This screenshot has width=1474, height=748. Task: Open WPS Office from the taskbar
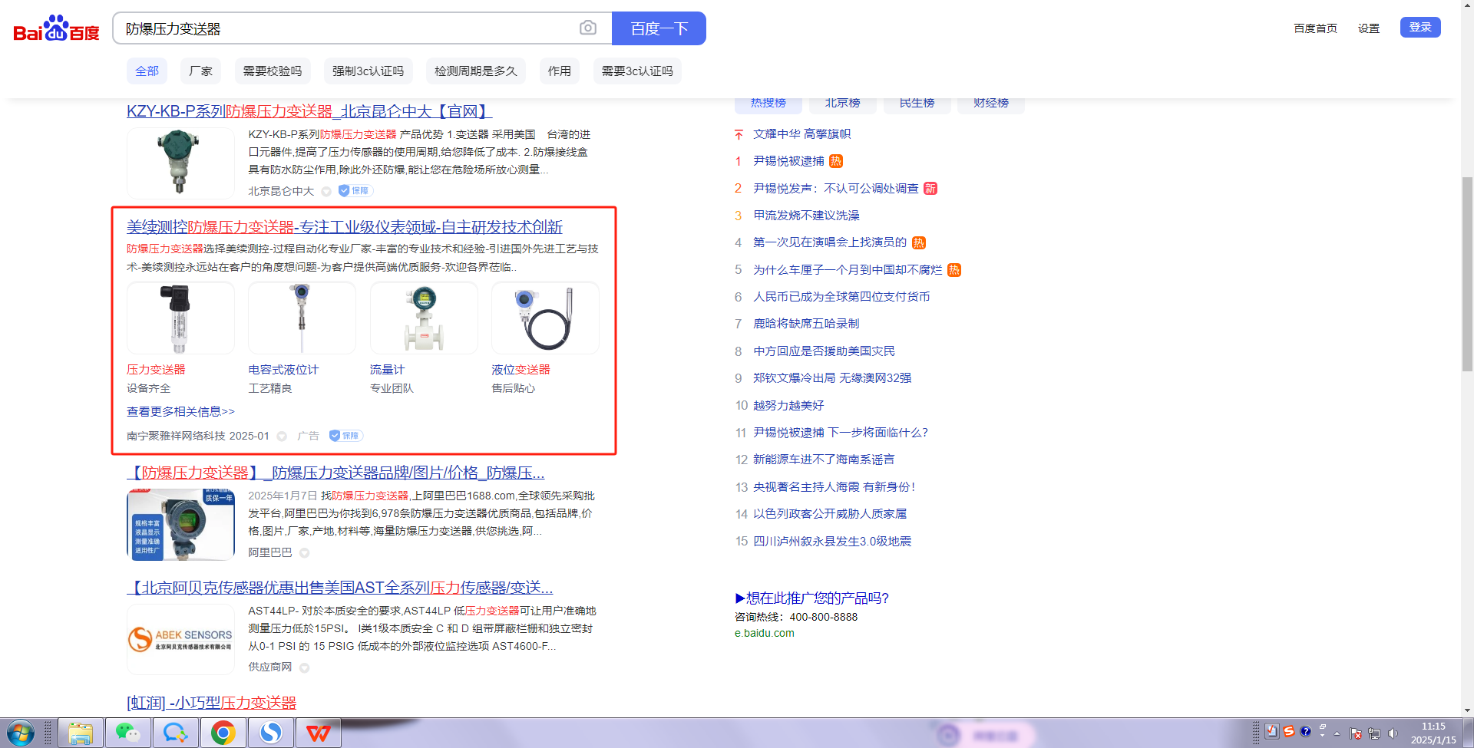coord(318,733)
